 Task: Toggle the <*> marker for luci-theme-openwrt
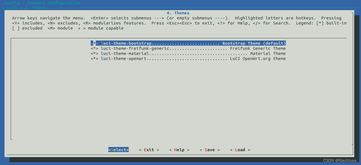[94, 59]
